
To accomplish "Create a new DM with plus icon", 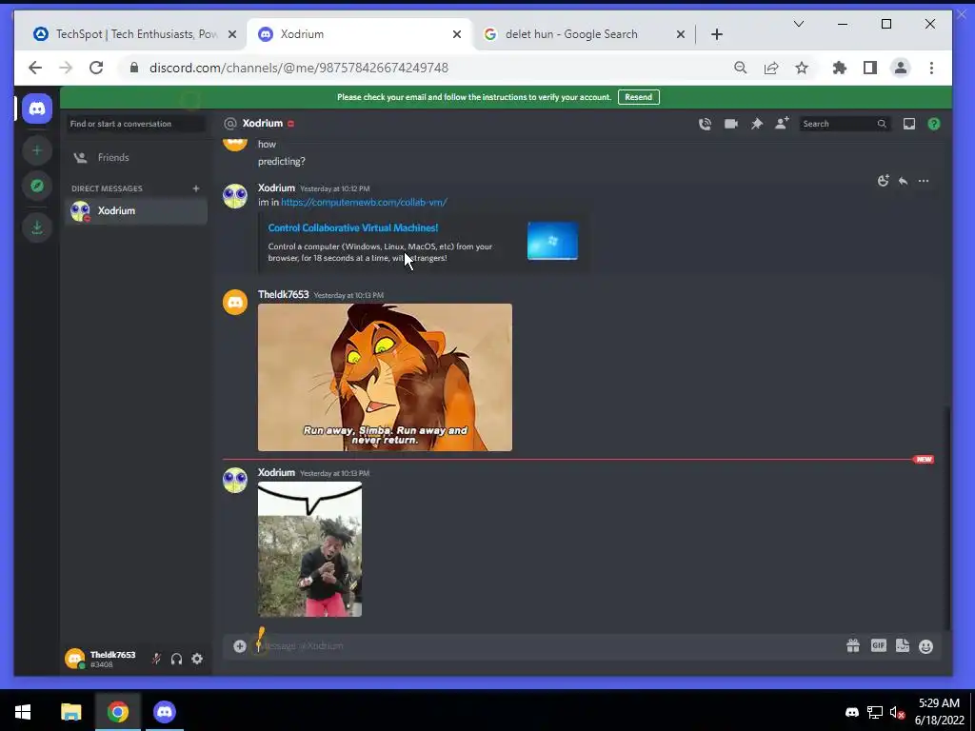I will pos(196,188).
